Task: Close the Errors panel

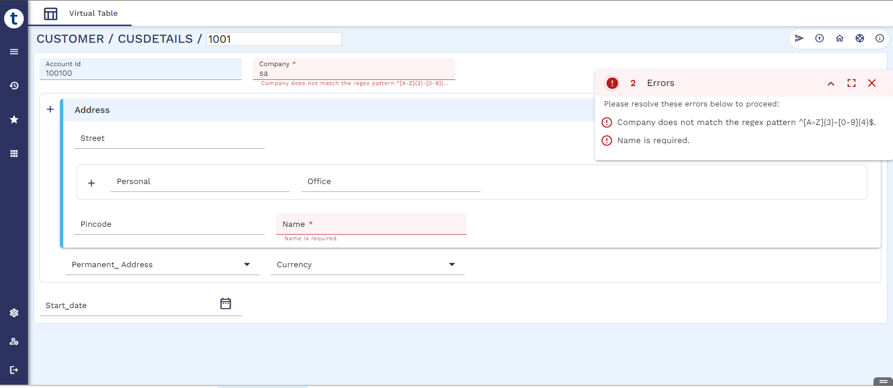Action: click(872, 83)
